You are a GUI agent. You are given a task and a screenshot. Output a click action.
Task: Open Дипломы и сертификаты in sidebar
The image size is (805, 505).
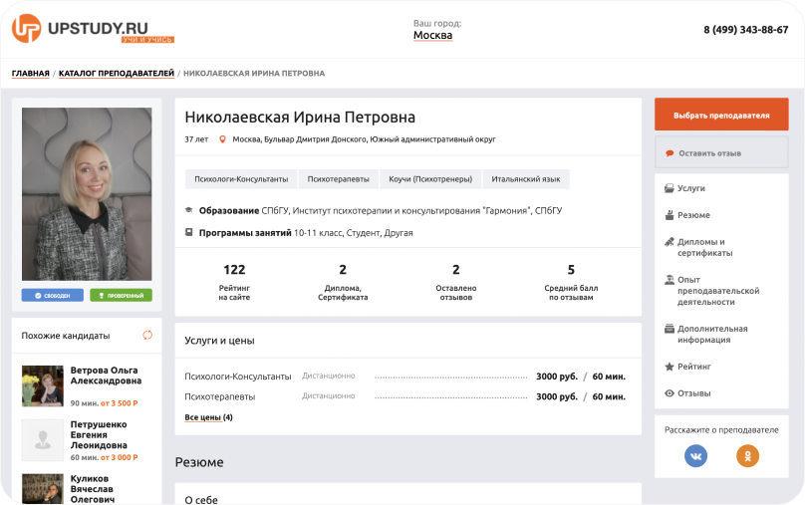705,247
